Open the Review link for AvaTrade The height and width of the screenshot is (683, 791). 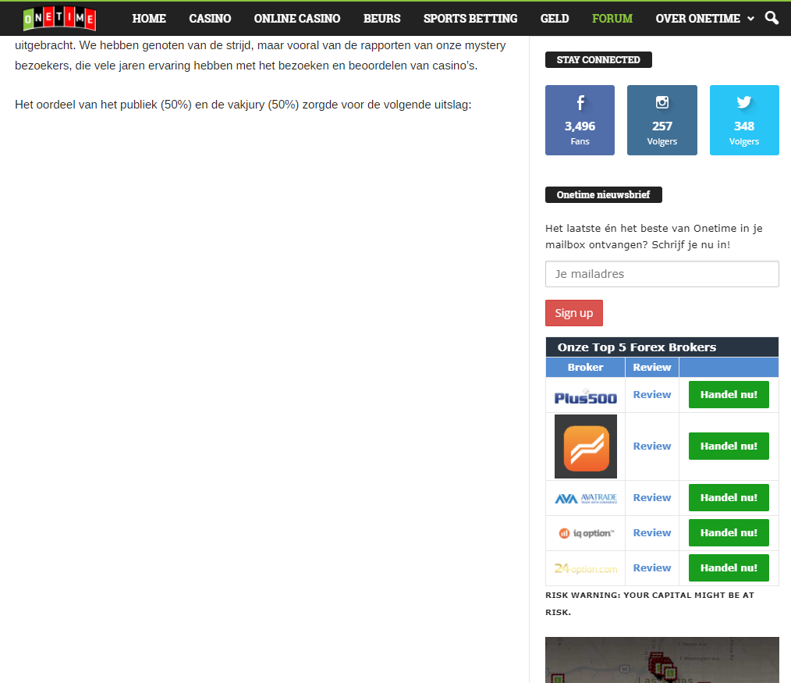652,498
